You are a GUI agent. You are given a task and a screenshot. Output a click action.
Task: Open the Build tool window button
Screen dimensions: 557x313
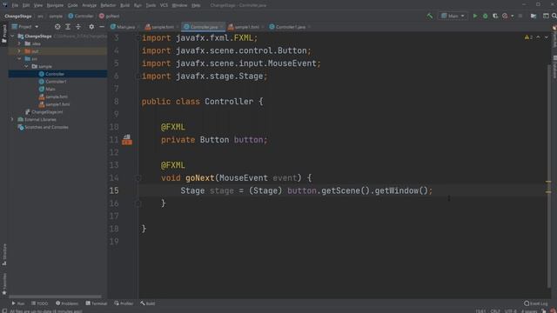point(147,303)
